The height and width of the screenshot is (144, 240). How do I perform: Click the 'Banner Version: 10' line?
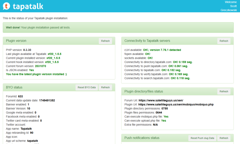click(18, 109)
